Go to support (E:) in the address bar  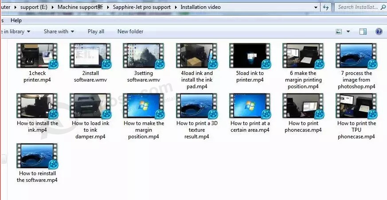click(34, 7)
